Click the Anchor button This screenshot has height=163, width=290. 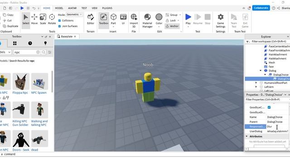click(x=172, y=26)
